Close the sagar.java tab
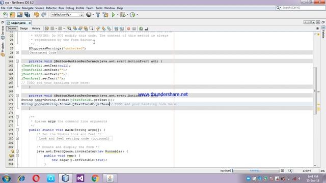 pos(30,23)
